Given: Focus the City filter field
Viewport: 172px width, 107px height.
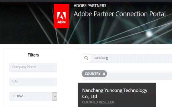Looking at the screenshot, I should (33, 82).
